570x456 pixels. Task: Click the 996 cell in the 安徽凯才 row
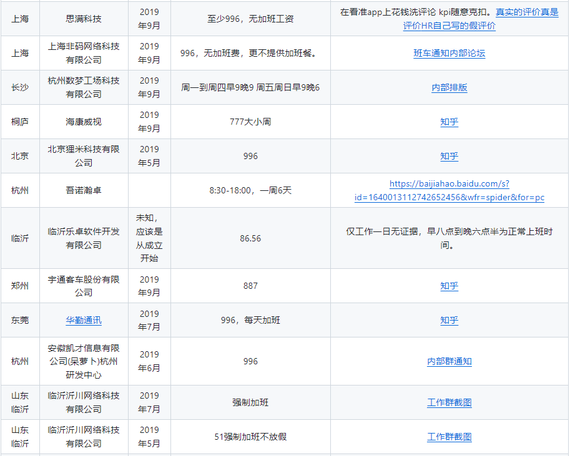pyautogui.click(x=250, y=362)
